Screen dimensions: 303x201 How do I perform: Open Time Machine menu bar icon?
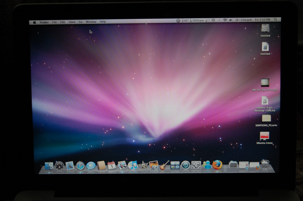213,20
